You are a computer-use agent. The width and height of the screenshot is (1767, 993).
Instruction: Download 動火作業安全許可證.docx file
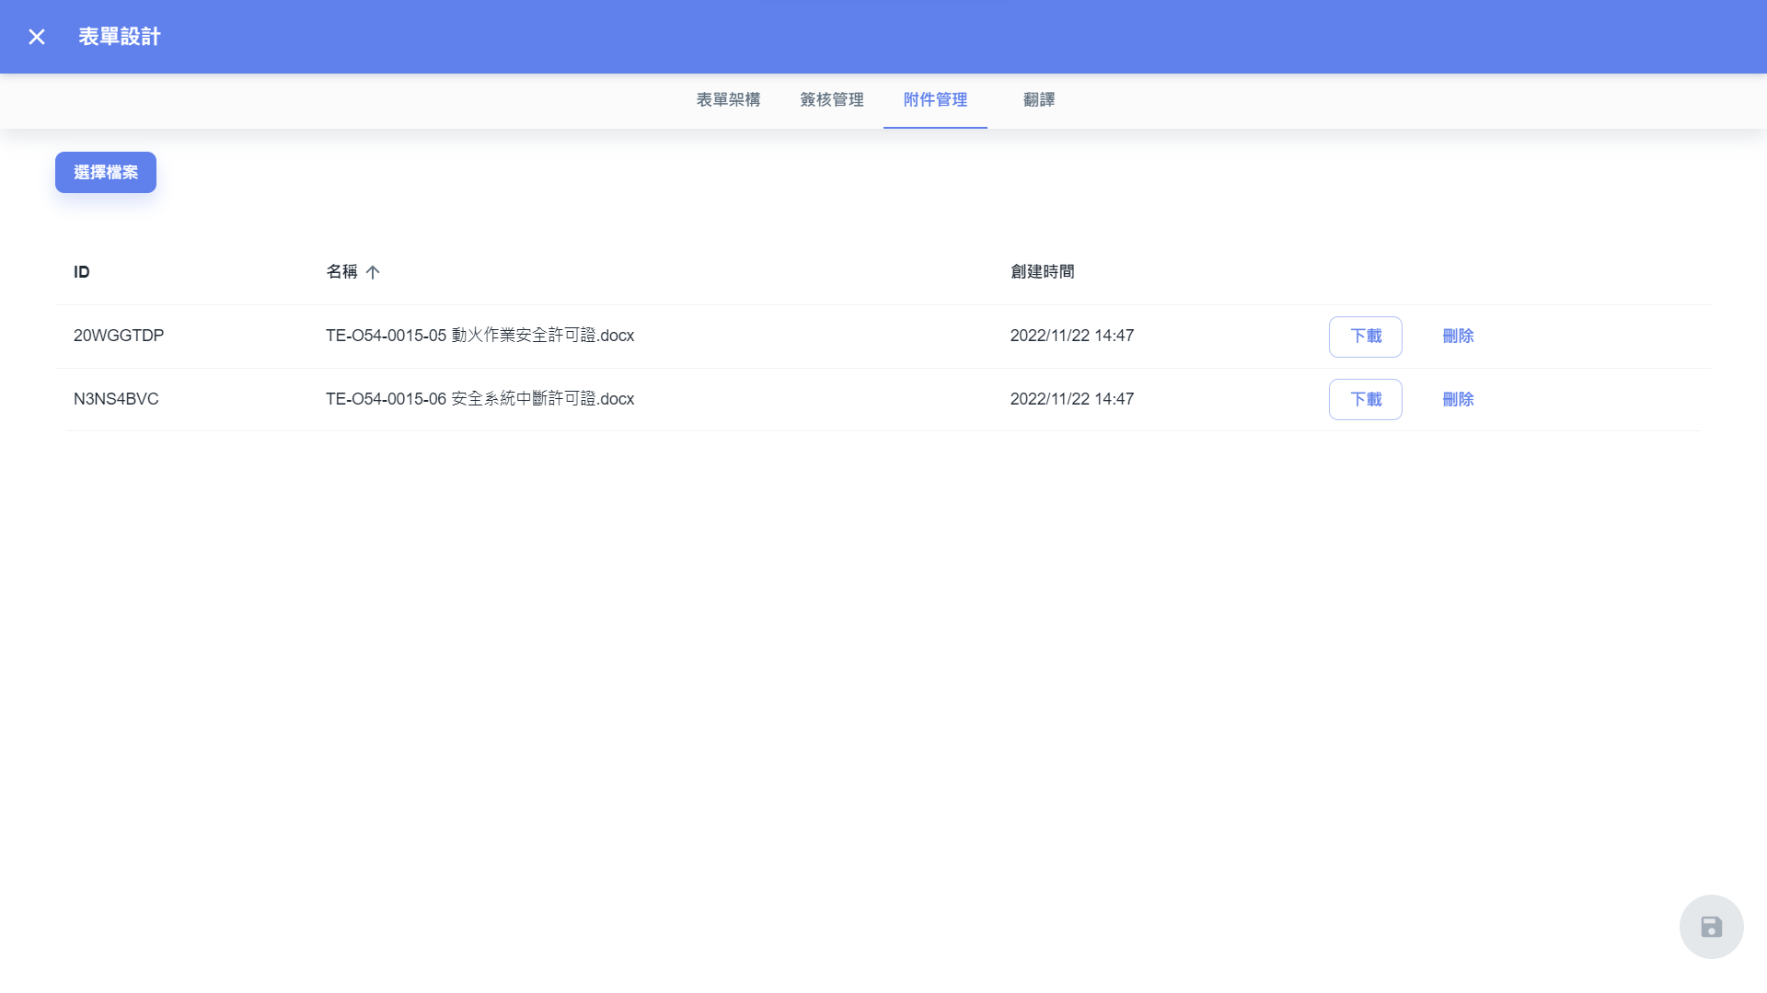(x=1365, y=337)
